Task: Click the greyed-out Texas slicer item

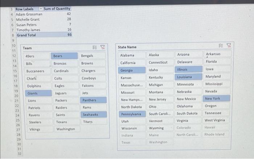Action: tap(133, 142)
